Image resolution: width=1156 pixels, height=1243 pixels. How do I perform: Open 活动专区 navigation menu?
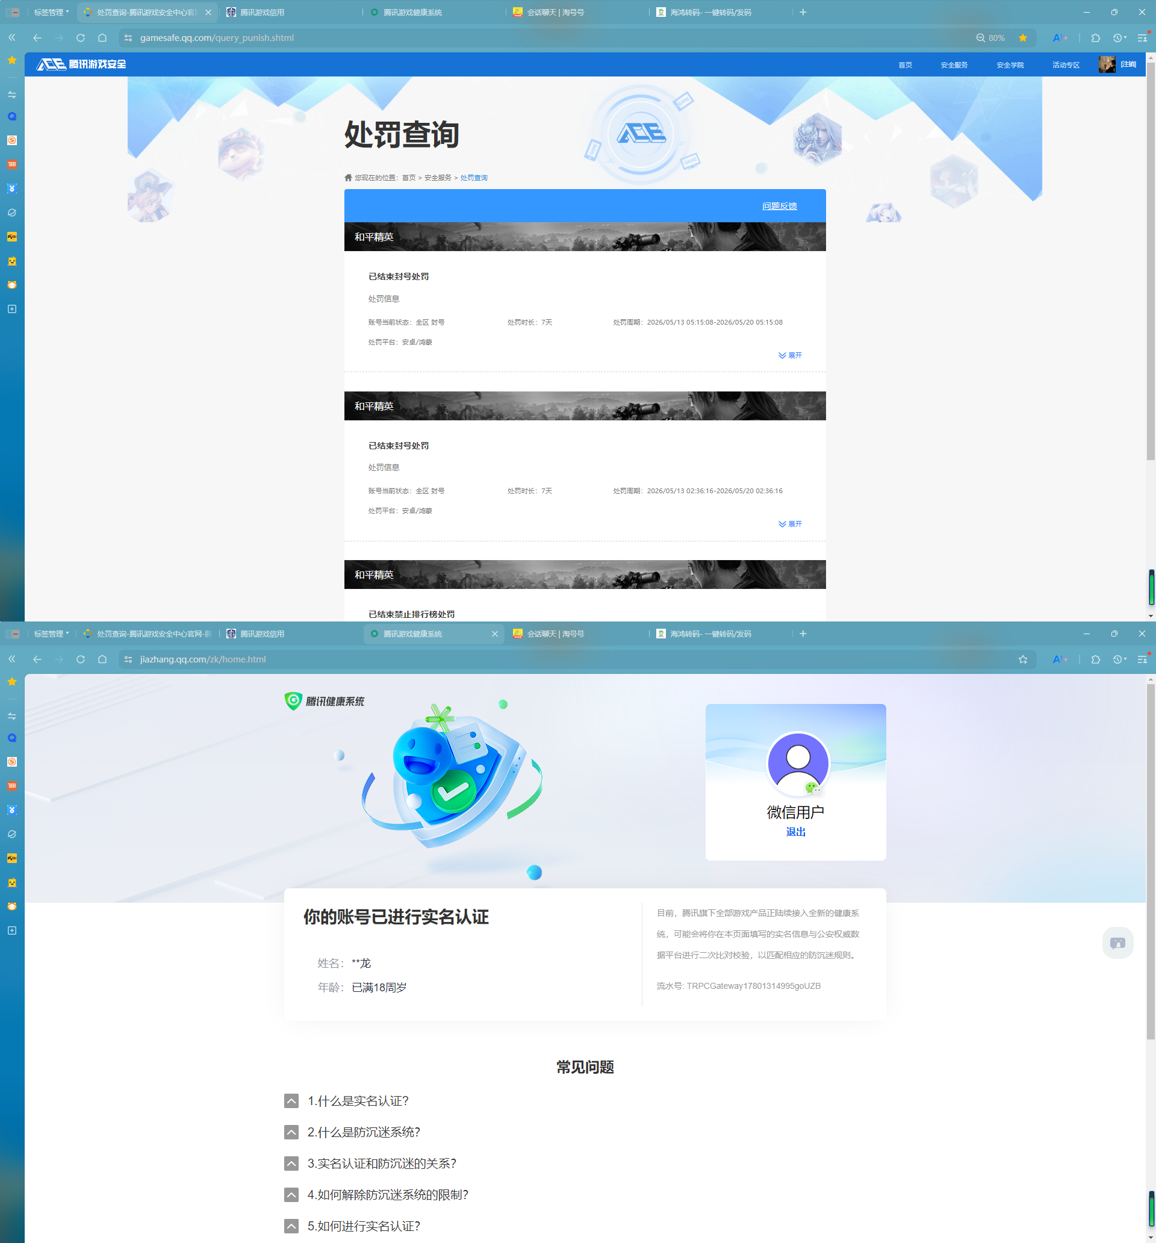point(1065,64)
